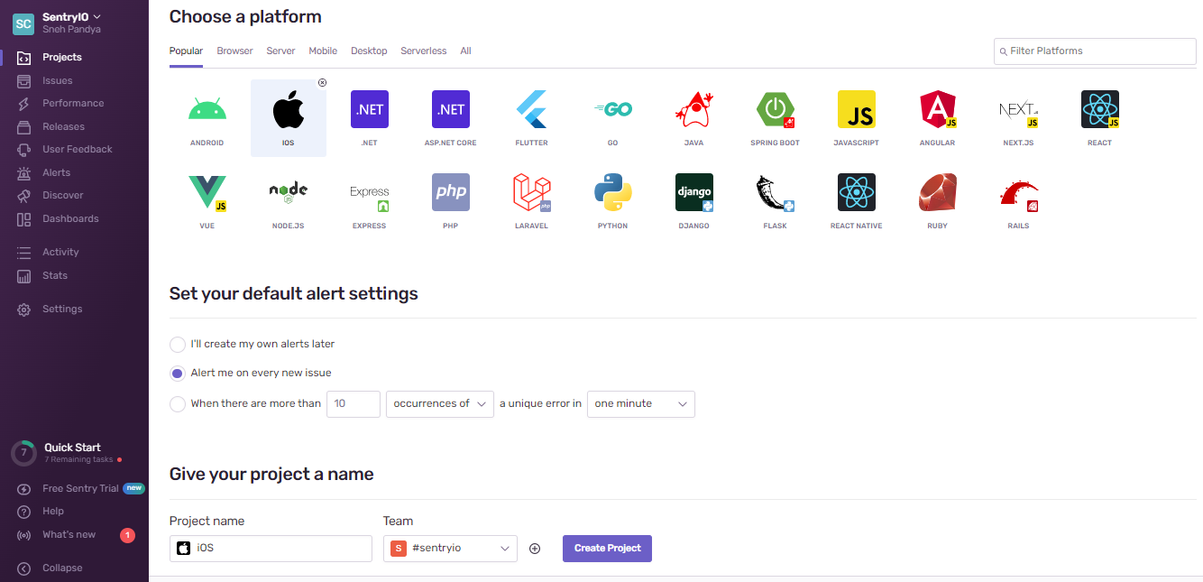Pick the Go platform icon
Screen dimensions: 1203x582
pos(613,109)
